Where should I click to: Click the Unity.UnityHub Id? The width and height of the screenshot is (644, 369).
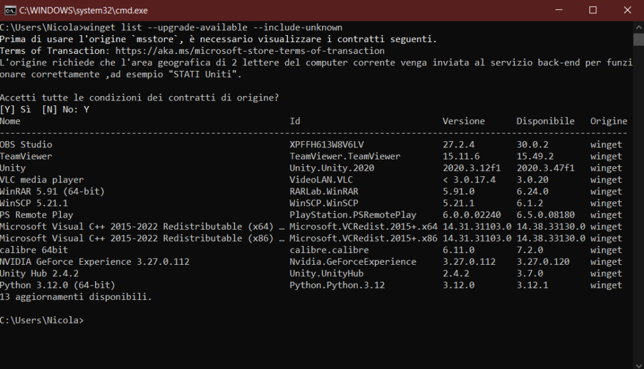click(x=326, y=274)
